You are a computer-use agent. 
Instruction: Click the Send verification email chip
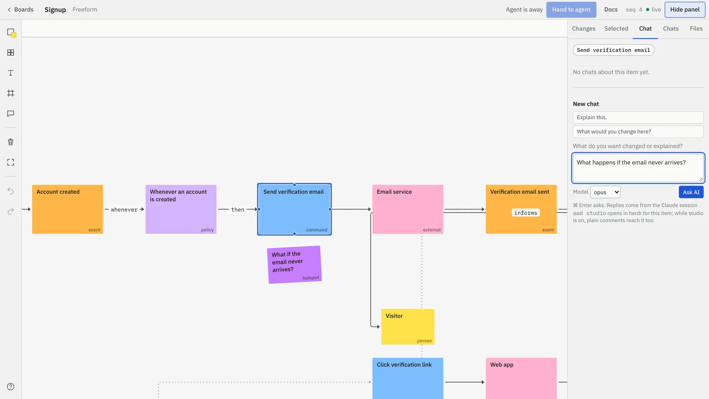[x=613, y=50]
